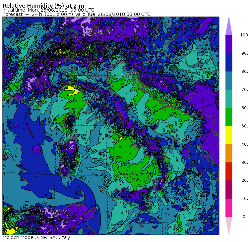This screenshot has height=242, width=252.
Task: Click the 80-90 dark blue colorbar segment
Action: click(229, 62)
